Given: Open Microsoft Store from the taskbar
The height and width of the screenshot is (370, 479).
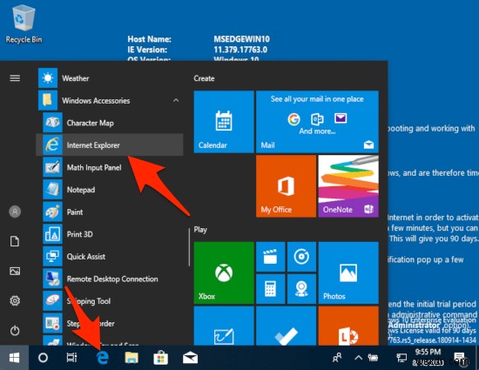Looking at the screenshot, I should click(161, 358).
